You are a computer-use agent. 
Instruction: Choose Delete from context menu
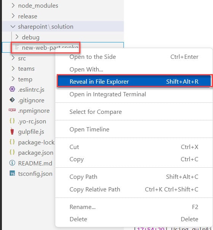pos(134,219)
